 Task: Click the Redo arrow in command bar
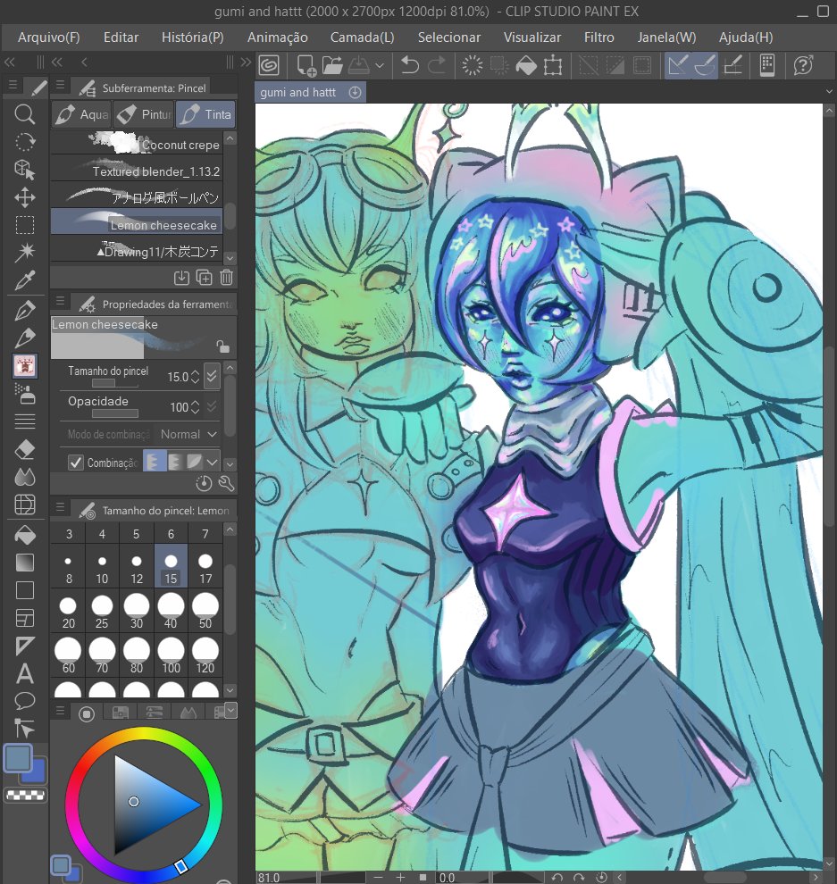[437, 65]
